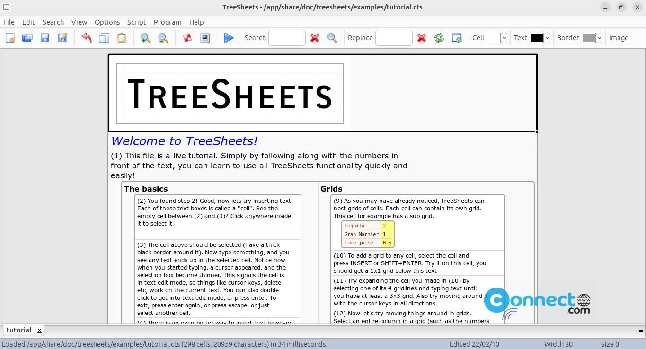Click the step (10) add-grid instruction cell
The image size is (646, 349).
418,263
